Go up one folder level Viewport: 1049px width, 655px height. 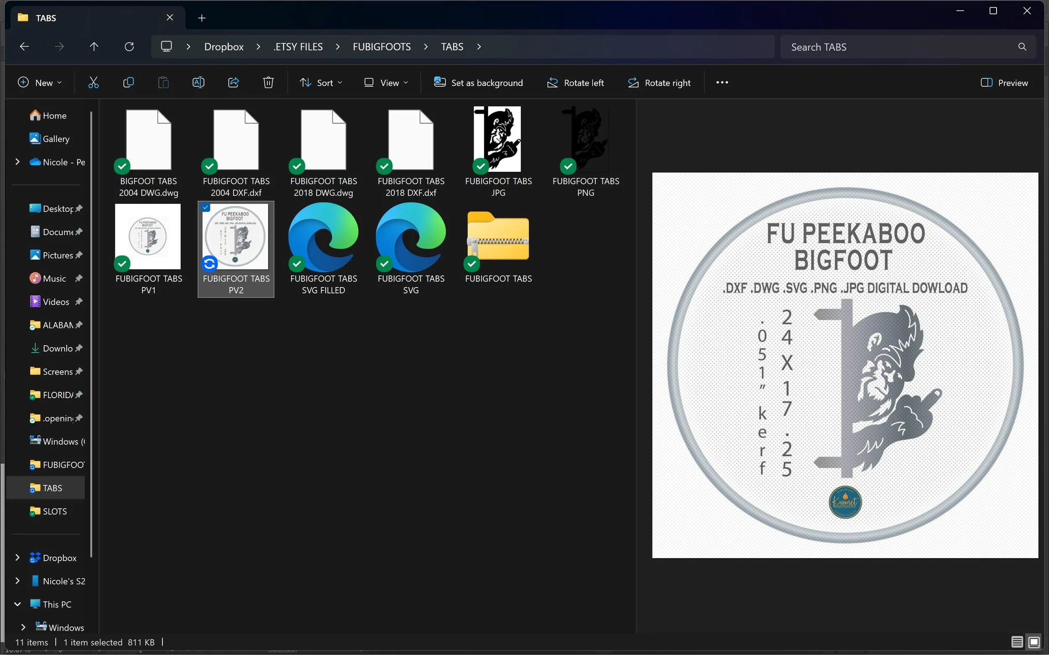click(94, 47)
